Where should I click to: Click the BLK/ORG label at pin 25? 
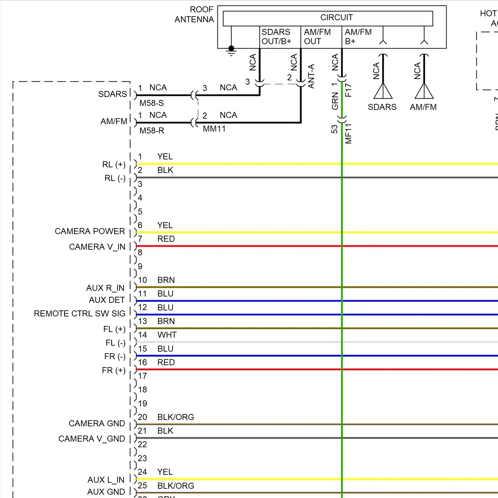pyautogui.click(x=176, y=486)
